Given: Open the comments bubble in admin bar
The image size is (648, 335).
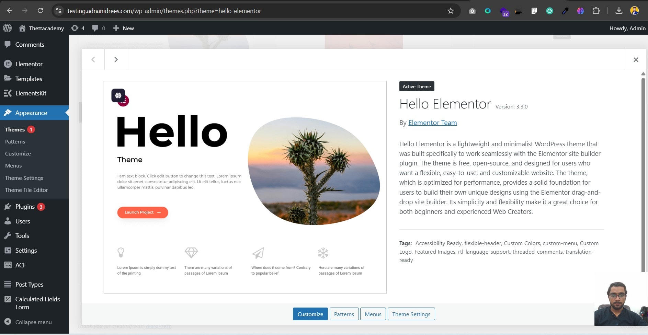Looking at the screenshot, I should point(99,28).
